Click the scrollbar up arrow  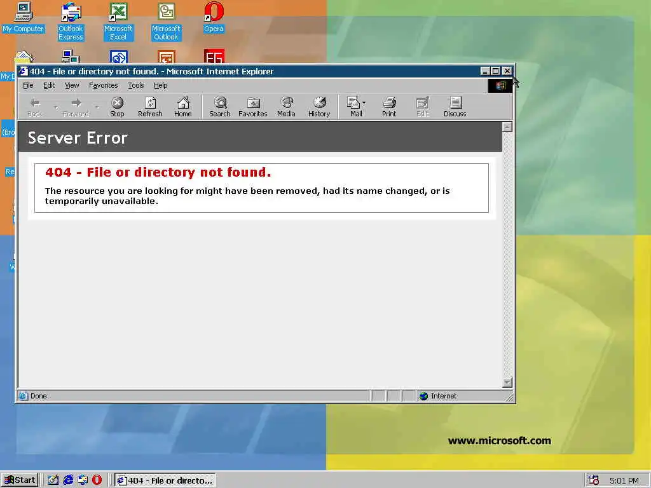pyautogui.click(x=507, y=126)
